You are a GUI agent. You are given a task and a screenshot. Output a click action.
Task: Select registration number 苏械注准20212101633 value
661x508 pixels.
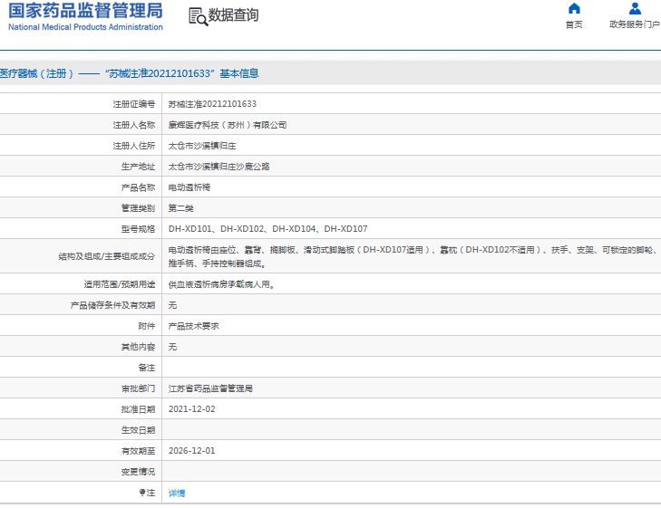[212, 104]
